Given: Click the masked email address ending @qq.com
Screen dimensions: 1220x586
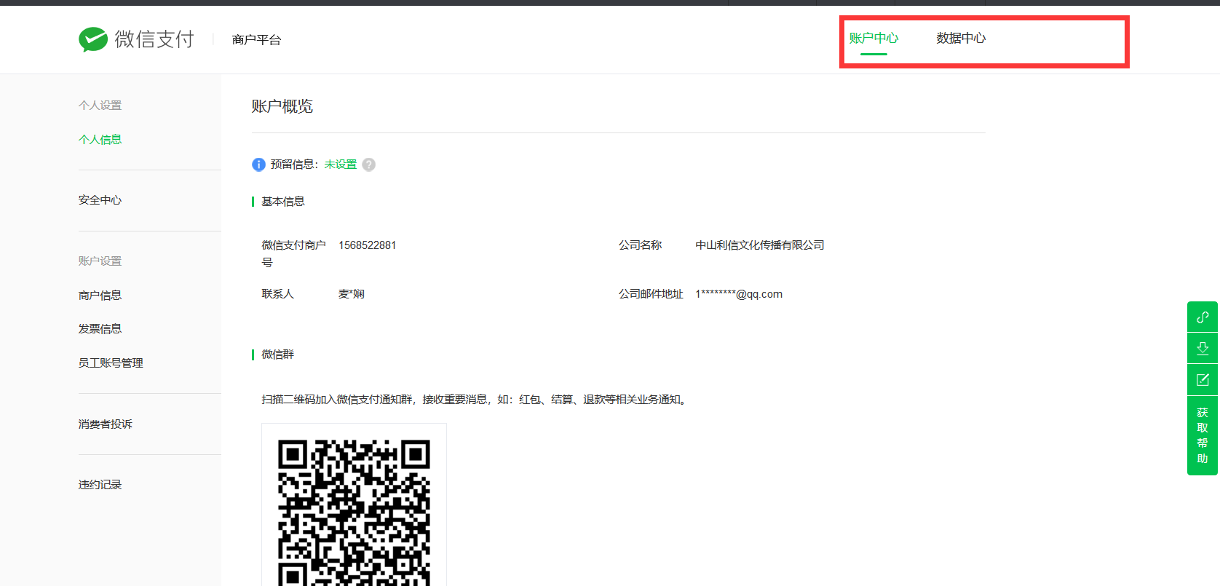Looking at the screenshot, I should [739, 294].
